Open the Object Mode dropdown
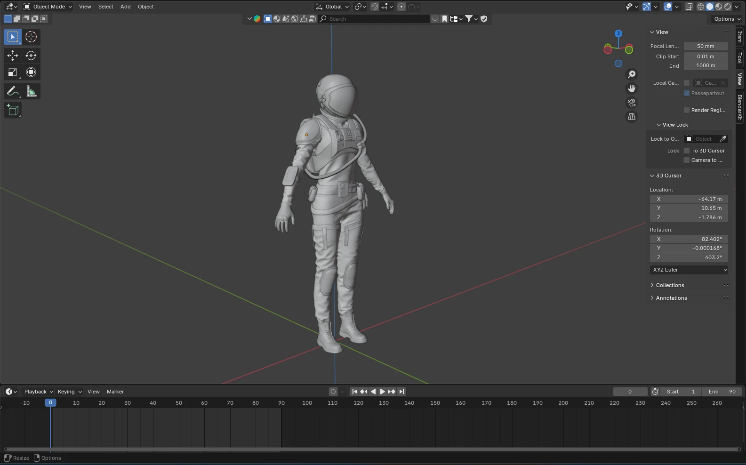 click(48, 7)
